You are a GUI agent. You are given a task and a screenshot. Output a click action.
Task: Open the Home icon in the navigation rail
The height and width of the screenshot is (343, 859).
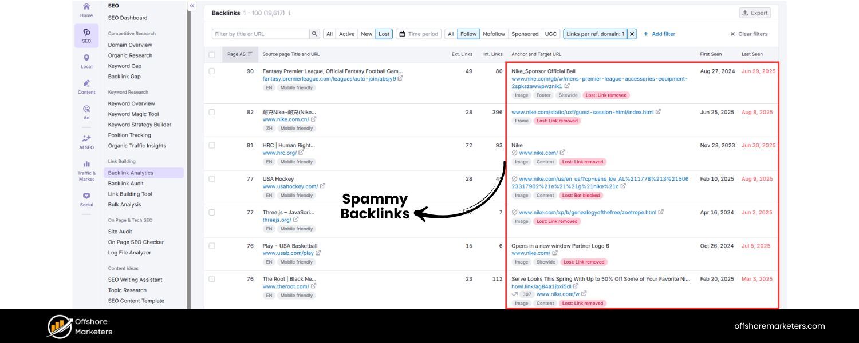point(86,7)
